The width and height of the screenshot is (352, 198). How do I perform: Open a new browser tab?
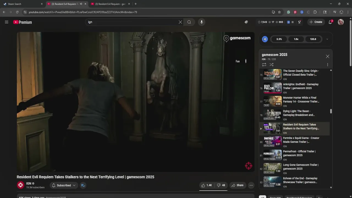coord(136,4)
